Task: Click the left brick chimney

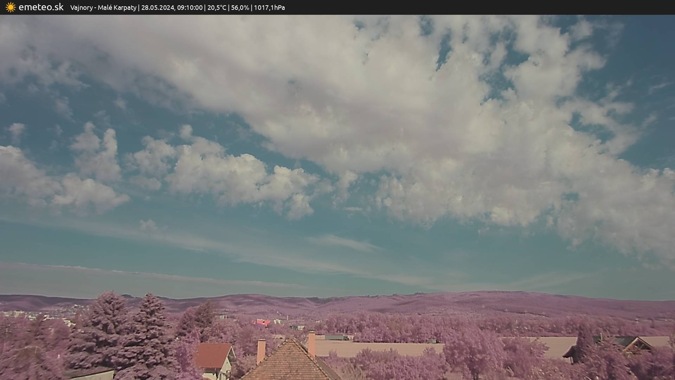Action: tap(261, 350)
